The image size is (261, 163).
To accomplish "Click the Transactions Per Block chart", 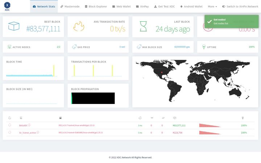I will tap(96, 71).
